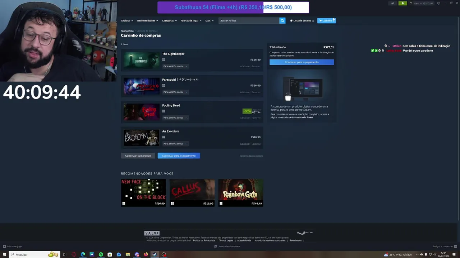Click the weather widget 23°C
This screenshot has height=258, width=460.
[x=398, y=254]
